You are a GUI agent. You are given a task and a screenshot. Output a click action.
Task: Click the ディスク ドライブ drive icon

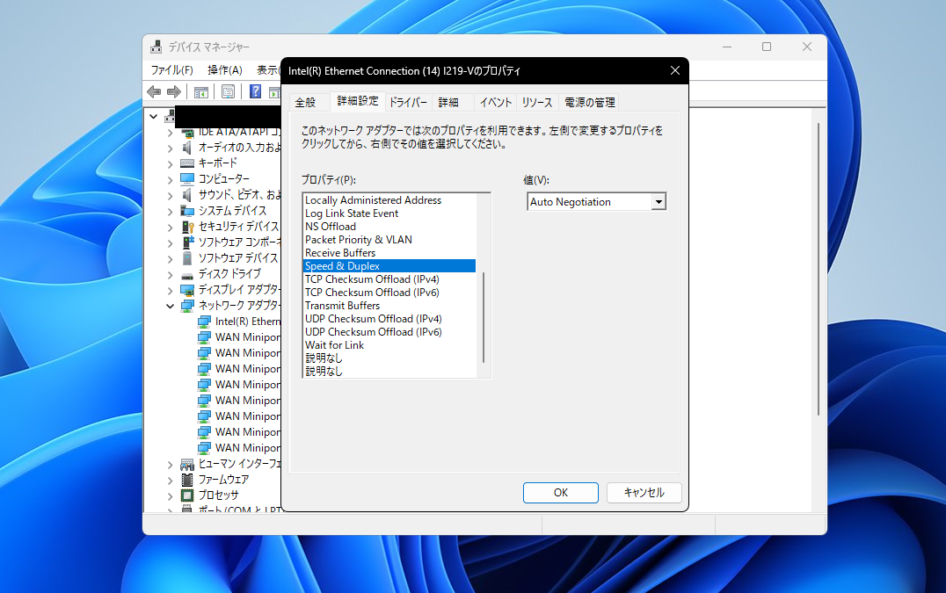[x=187, y=275]
